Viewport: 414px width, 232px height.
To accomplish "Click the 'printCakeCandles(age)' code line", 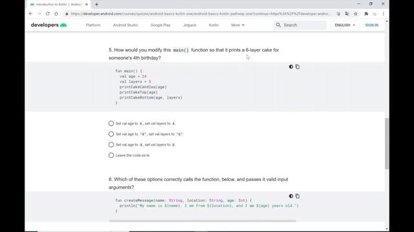I will [143, 87].
